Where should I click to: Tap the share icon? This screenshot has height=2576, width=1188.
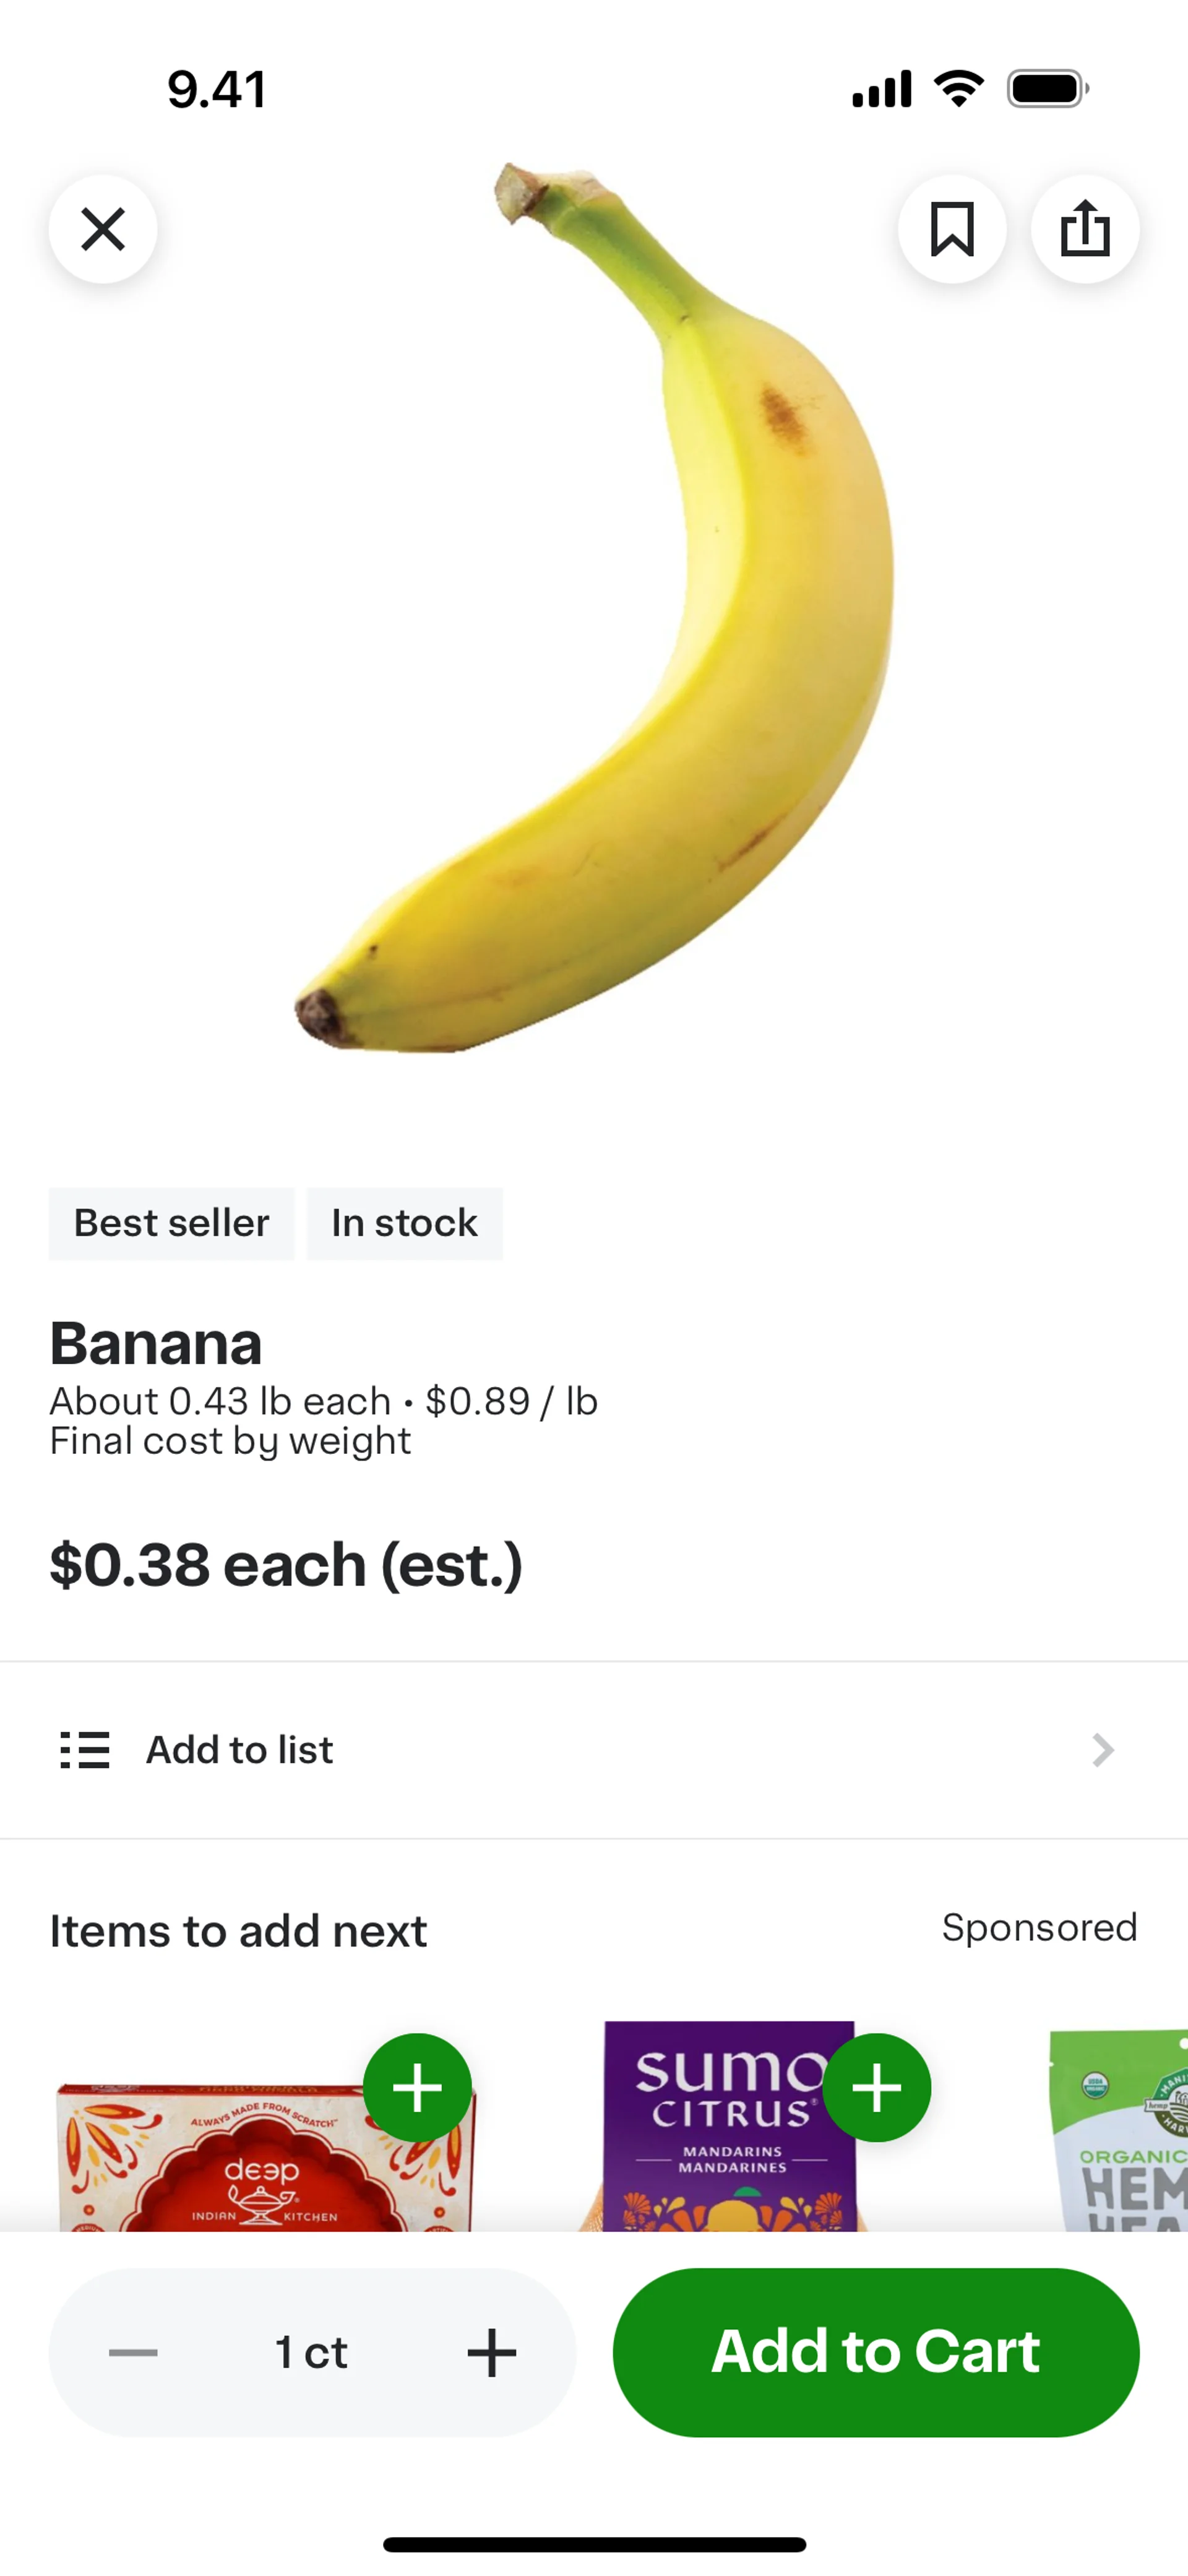[1085, 229]
